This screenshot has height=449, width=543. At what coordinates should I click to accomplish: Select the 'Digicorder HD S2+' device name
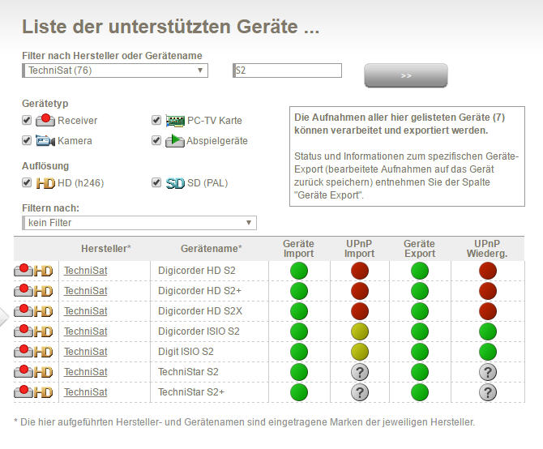(199, 290)
